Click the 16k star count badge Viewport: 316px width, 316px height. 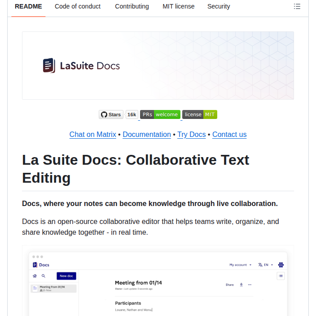tap(132, 114)
